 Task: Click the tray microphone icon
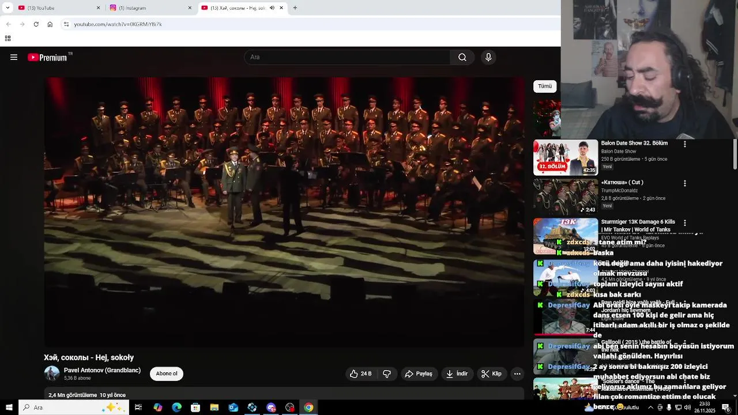[669, 408]
